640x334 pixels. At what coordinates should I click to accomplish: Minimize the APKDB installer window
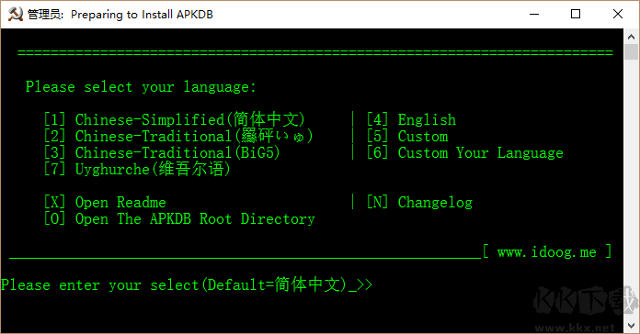(x=534, y=15)
